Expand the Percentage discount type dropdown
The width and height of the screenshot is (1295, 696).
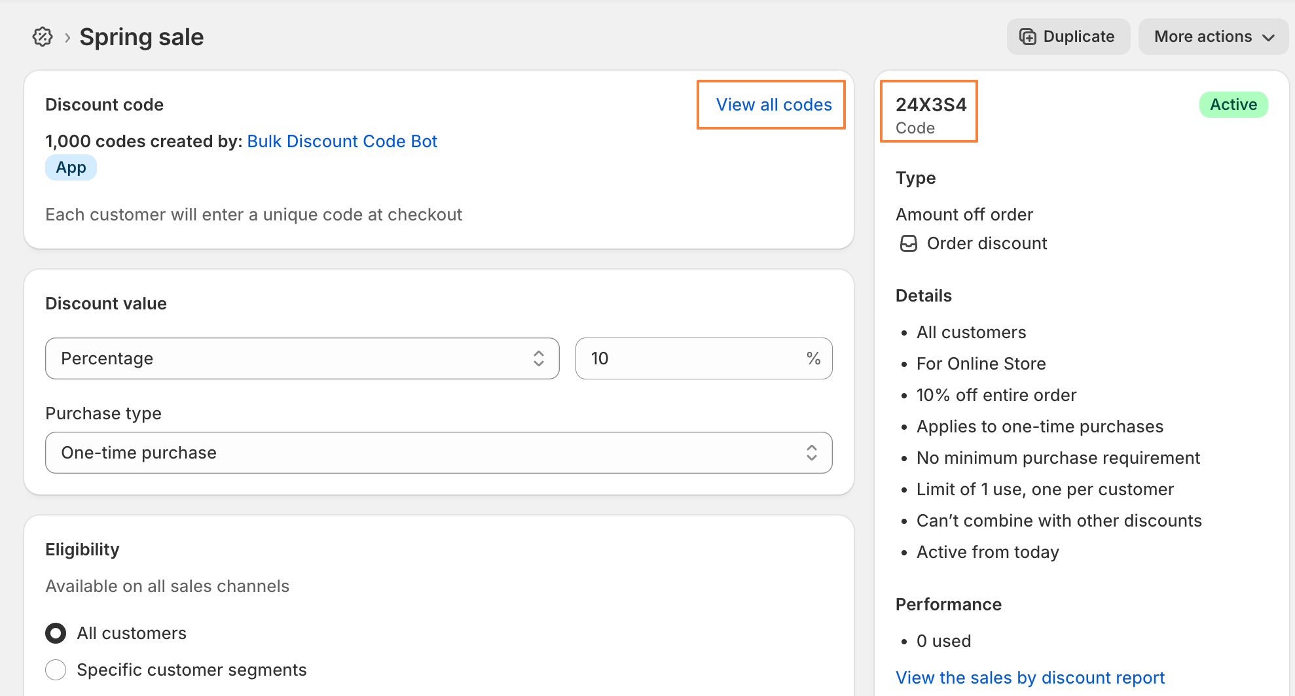tap(302, 358)
